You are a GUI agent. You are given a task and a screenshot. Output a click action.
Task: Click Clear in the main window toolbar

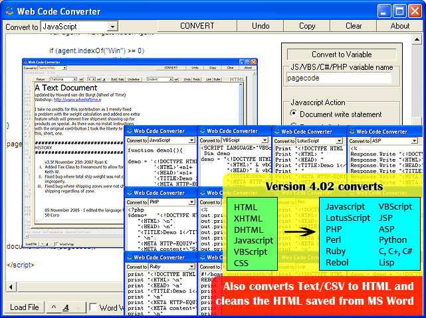tap(353, 26)
